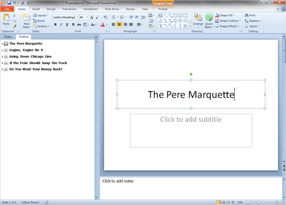
Task: Close the outline pane with X
Action: [x=96, y=37]
